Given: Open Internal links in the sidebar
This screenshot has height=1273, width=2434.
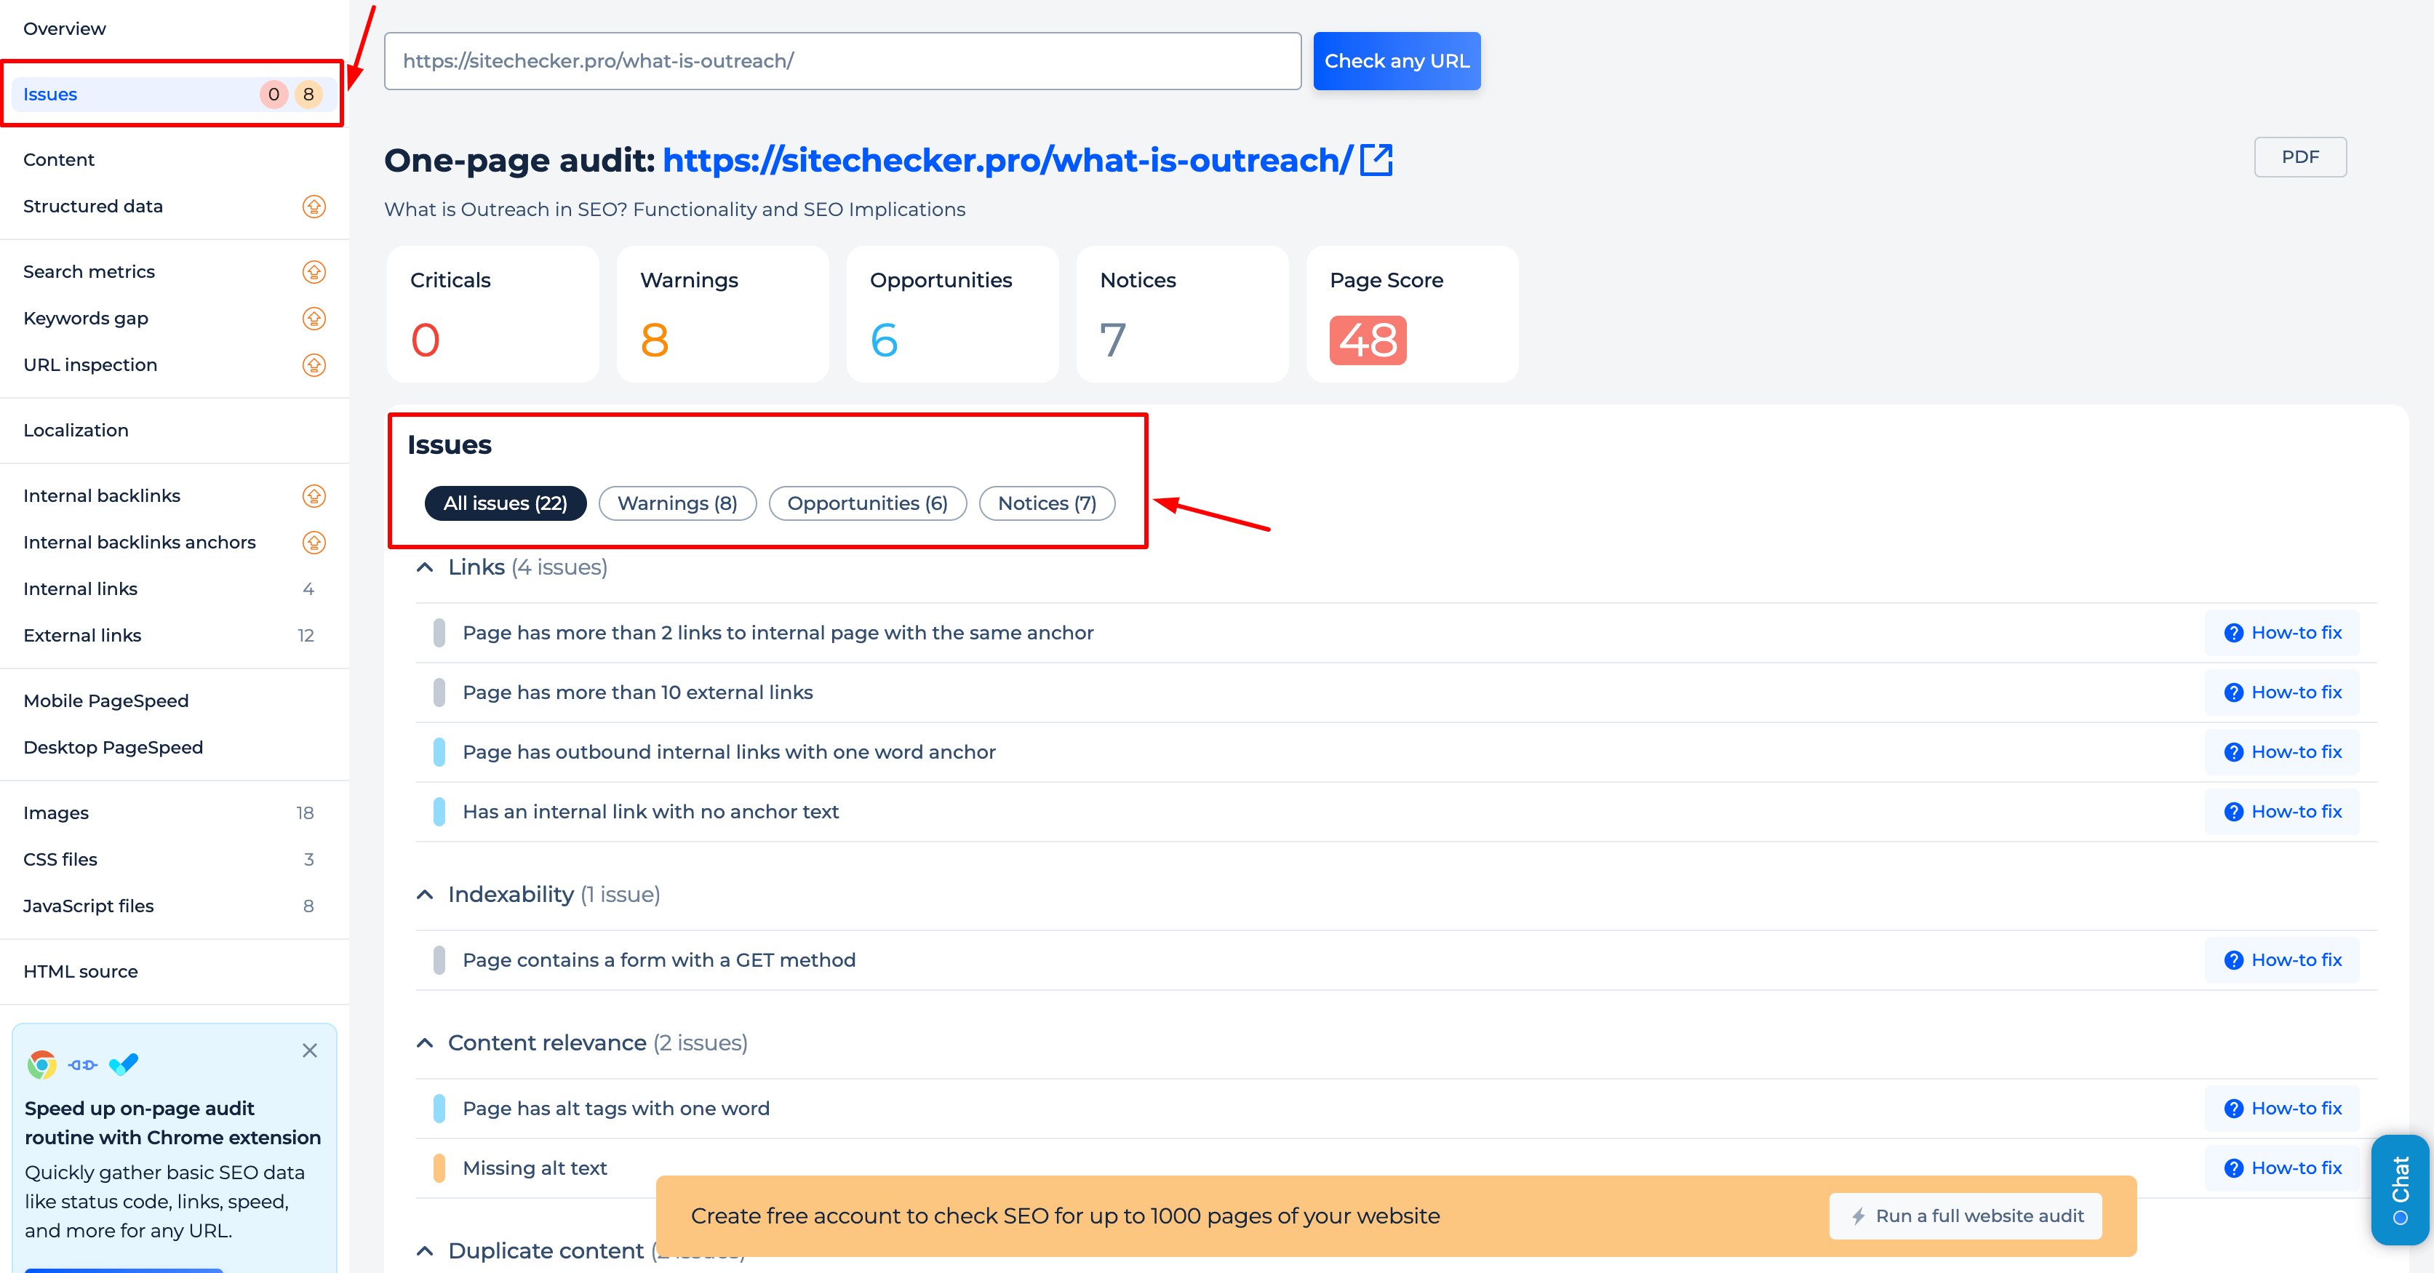Looking at the screenshot, I should point(80,588).
